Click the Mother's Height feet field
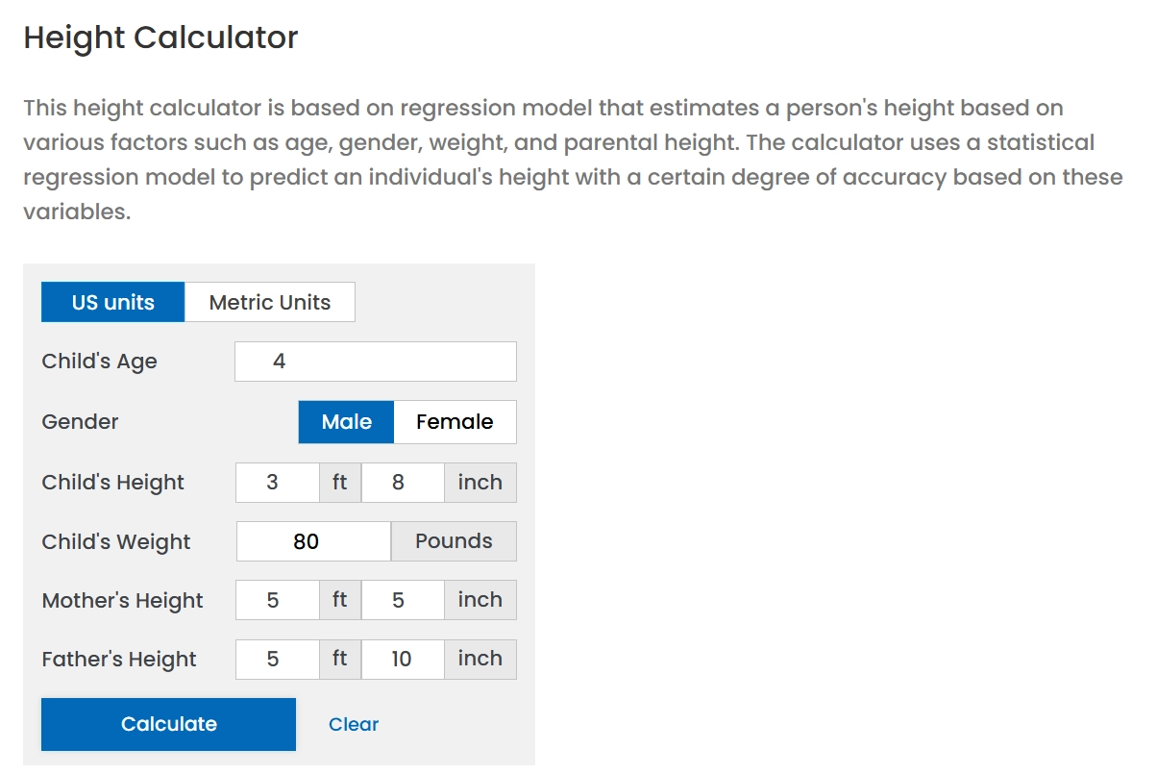Screen dimensions: 1157x774 pyautogui.click(x=277, y=600)
